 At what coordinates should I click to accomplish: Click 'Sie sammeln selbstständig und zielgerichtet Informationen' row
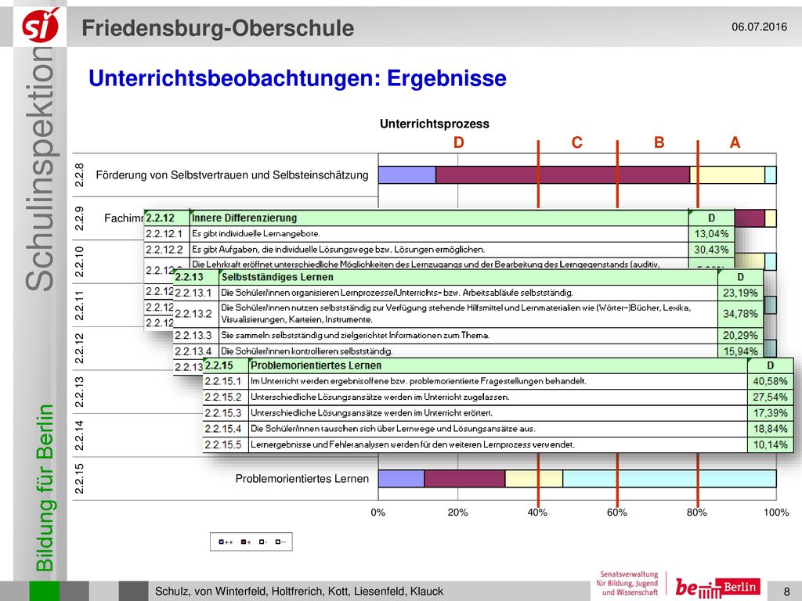pos(356,335)
